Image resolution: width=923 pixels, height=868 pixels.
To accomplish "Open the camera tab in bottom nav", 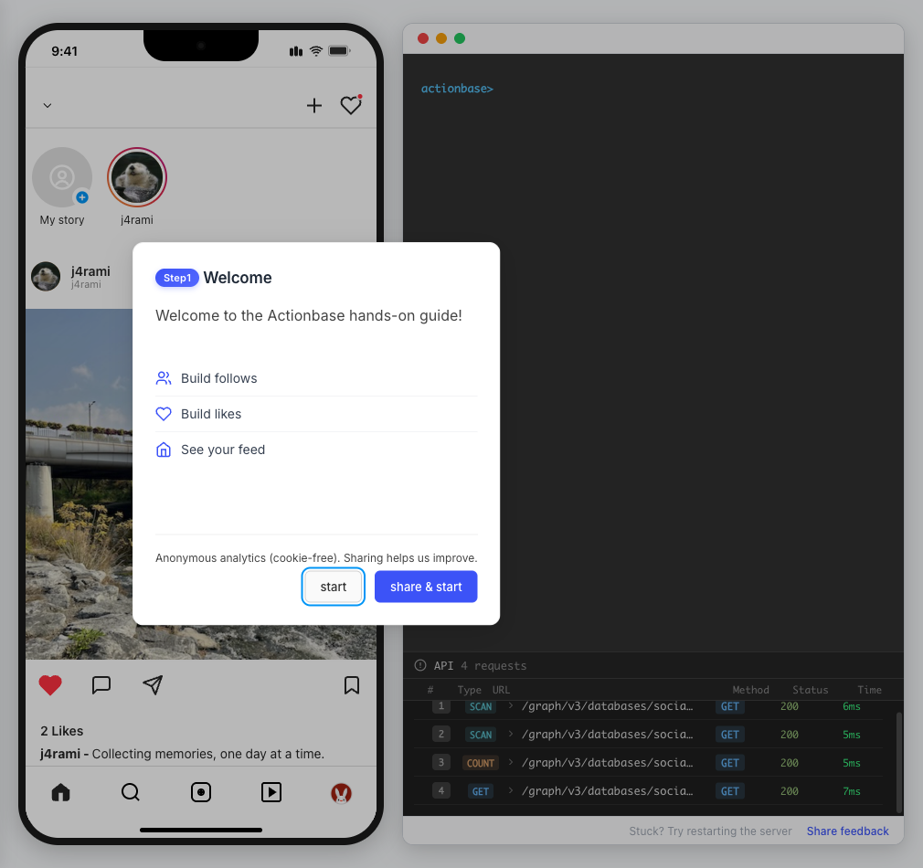I will pos(201,792).
